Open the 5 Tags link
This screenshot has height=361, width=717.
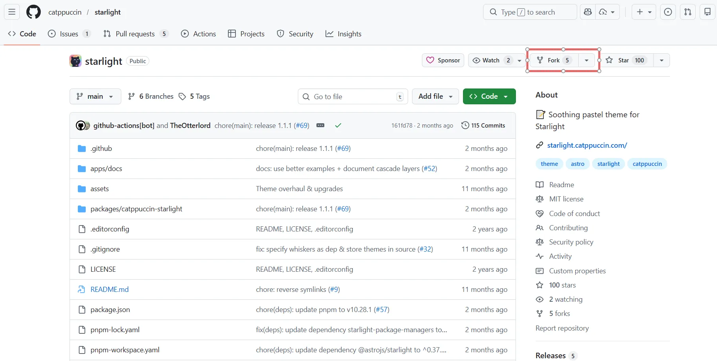(194, 96)
